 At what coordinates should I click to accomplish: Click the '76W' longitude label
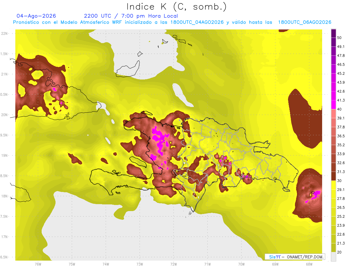(x=38, y=264)
